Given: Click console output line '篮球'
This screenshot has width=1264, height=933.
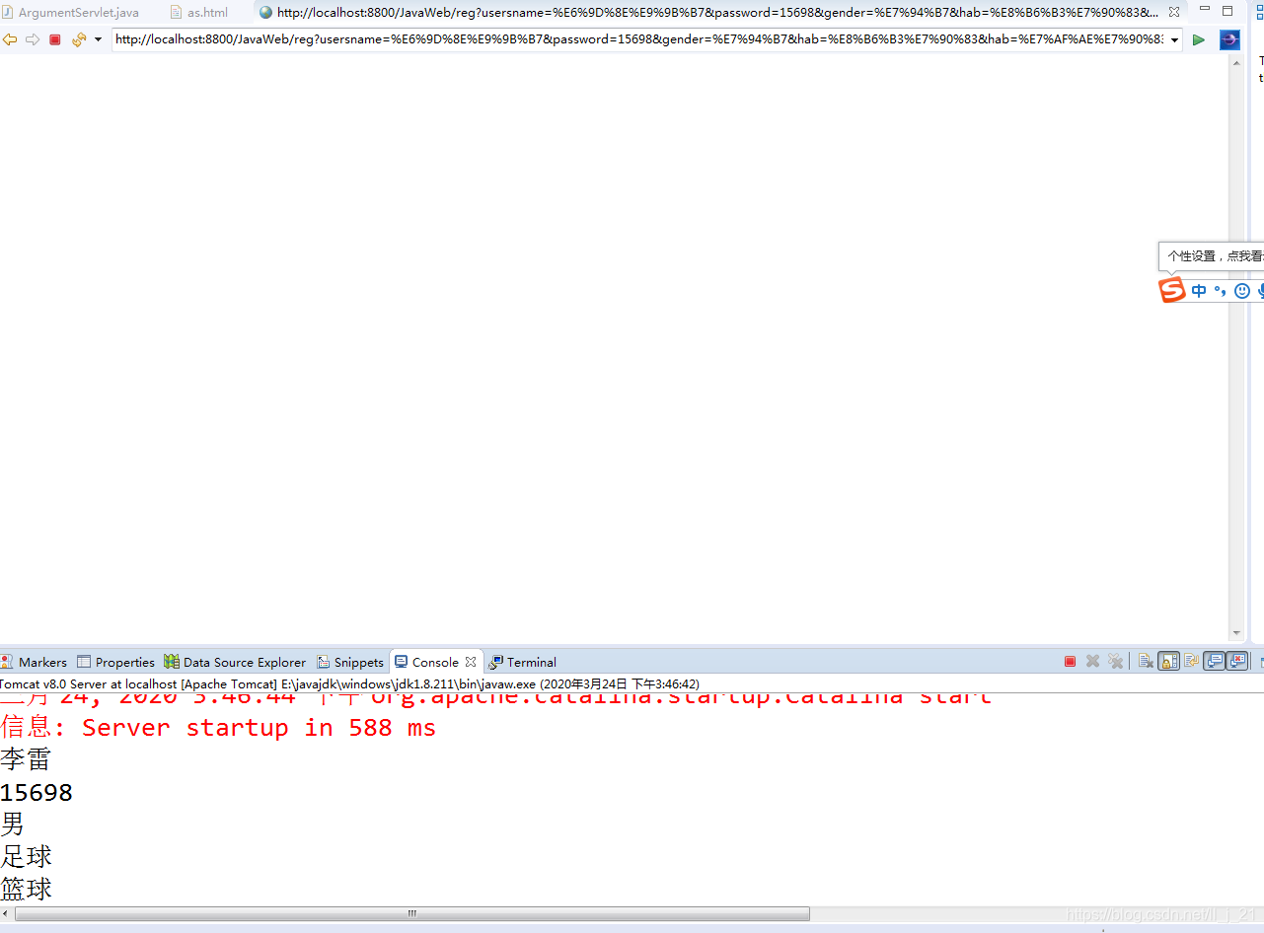Looking at the screenshot, I should pos(26,889).
